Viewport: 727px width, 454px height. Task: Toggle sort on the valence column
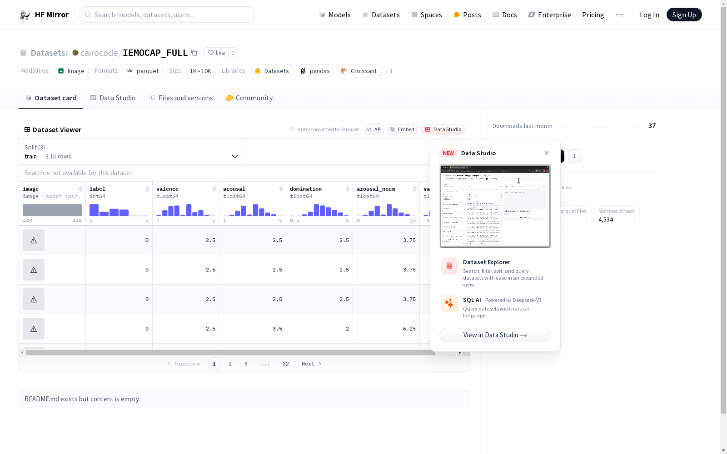(x=214, y=189)
